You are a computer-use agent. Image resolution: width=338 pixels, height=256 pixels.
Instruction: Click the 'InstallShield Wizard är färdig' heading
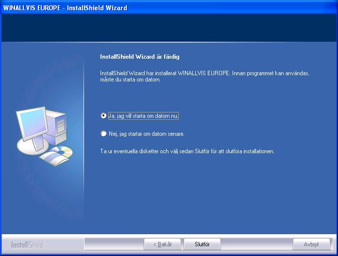click(x=140, y=57)
